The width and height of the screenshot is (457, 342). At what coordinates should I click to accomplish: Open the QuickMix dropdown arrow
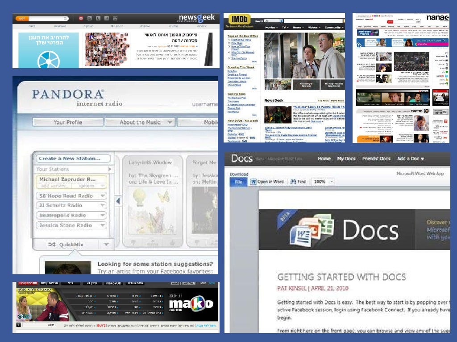click(x=106, y=244)
